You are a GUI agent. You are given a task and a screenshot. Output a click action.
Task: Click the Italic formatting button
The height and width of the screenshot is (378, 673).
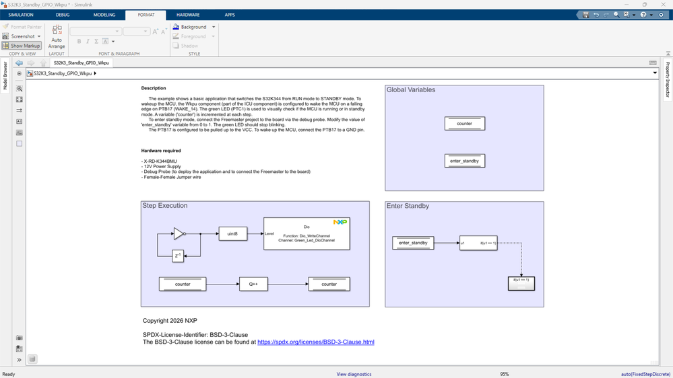[x=88, y=42]
